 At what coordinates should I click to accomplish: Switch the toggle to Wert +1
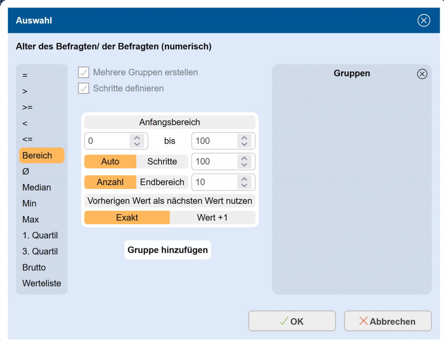pyautogui.click(x=212, y=218)
